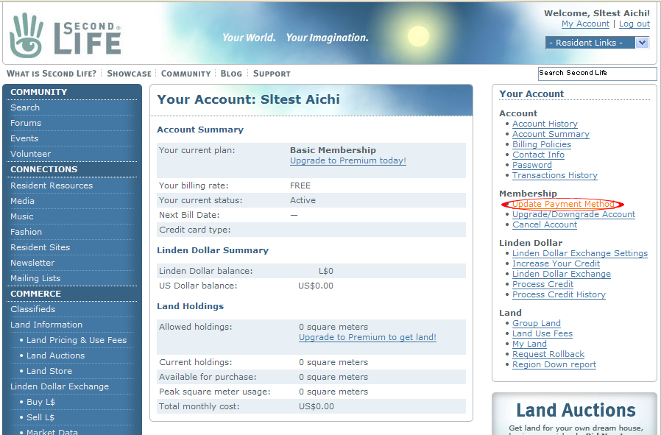661x435 pixels.
Task: Click Upgrade to Premium today link
Action: (x=347, y=160)
